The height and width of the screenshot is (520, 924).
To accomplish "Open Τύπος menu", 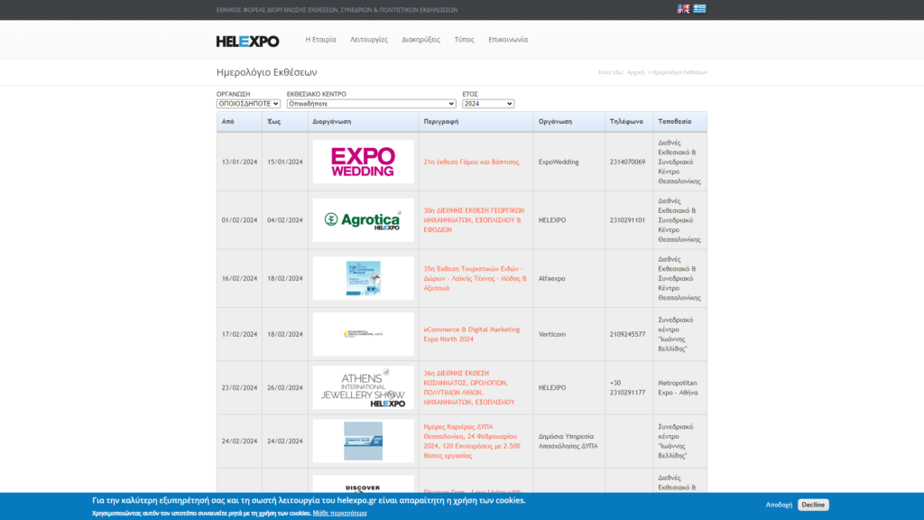I will pos(464,40).
